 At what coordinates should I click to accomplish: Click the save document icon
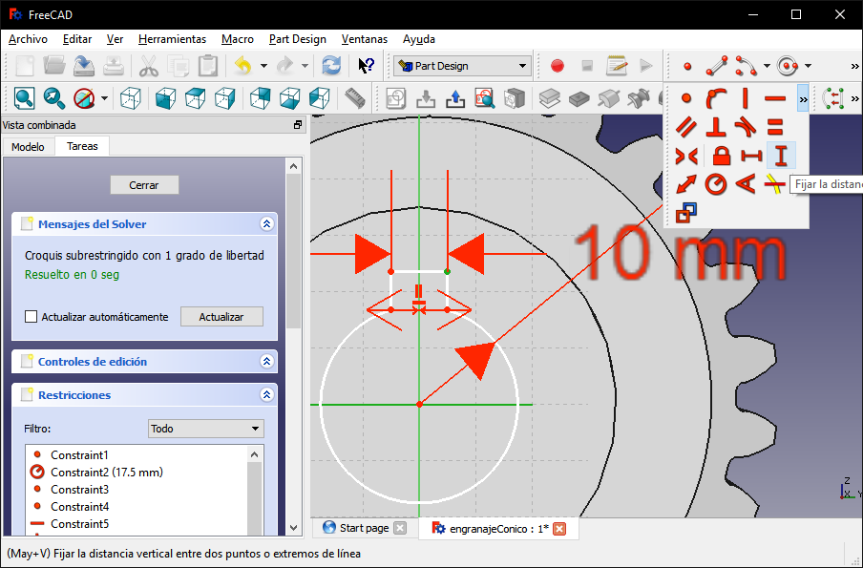point(84,66)
